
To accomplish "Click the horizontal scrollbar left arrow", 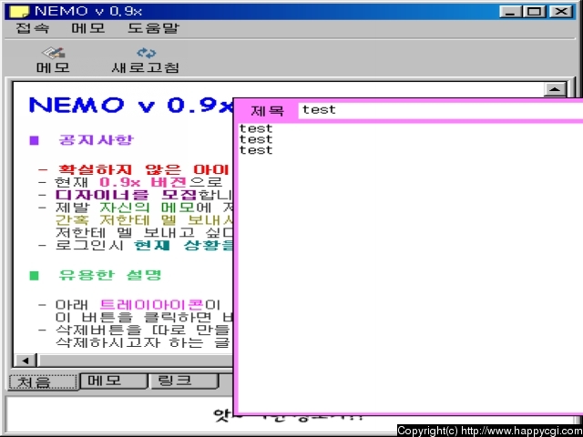I will (x=26, y=361).
